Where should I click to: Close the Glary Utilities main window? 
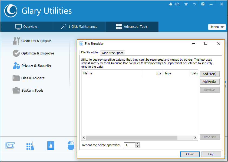tap(222, 4)
